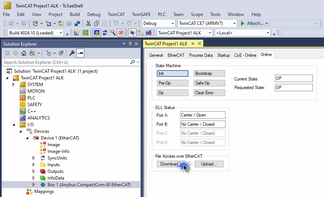
Task: Collapse the Devices tree node
Action: pyautogui.click(x=20, y=131)
